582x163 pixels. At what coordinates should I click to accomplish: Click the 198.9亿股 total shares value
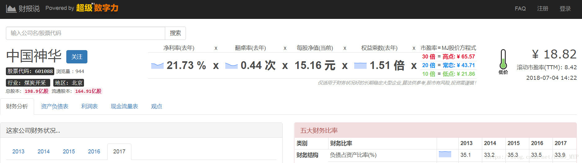pyautogui.click(x=37, y=91)
